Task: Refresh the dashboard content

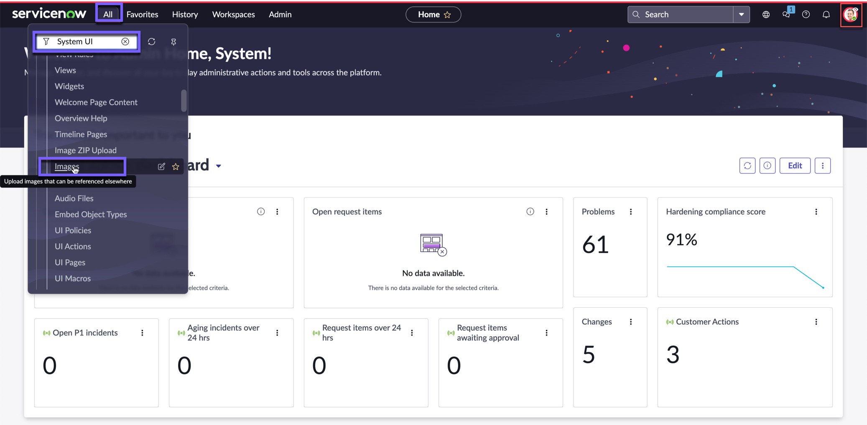Action: click(x=747, y=166)
